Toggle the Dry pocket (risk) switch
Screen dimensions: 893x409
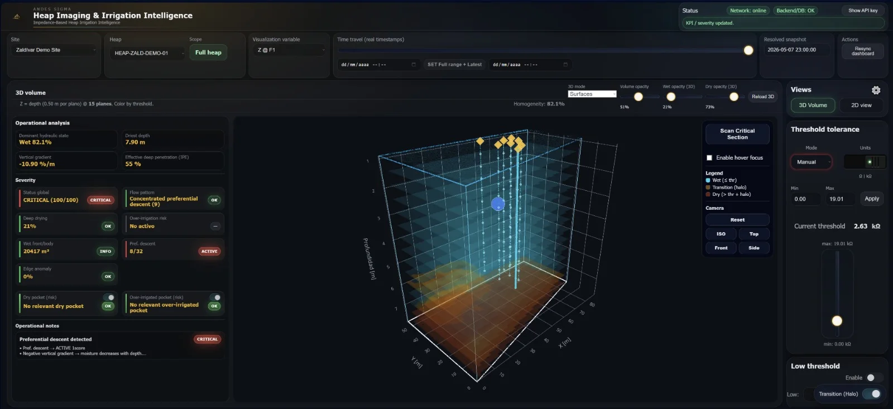coord(109,297)
